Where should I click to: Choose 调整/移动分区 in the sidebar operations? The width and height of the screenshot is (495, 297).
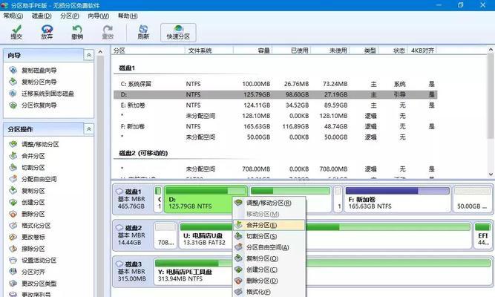[x=40, y=144]
